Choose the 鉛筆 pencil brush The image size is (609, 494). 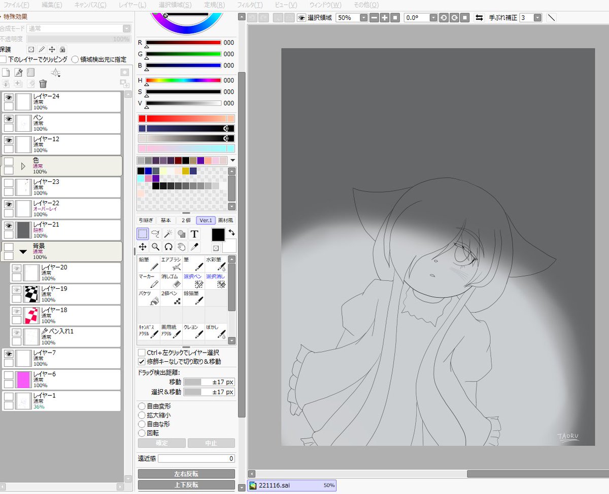[x=149, y=263]
